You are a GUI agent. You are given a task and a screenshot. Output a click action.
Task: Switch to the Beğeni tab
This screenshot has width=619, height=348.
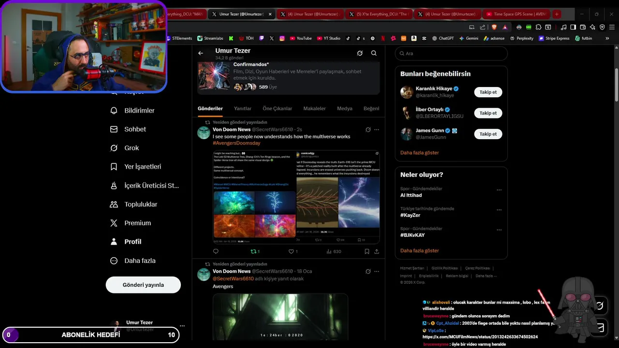371,109
